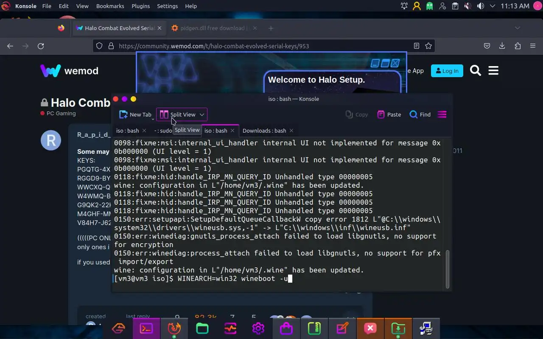Open the Edit menu
Image resolution: width=543 pixels, height=339 pixels.
pyautogui.click(x=64, y=6)
